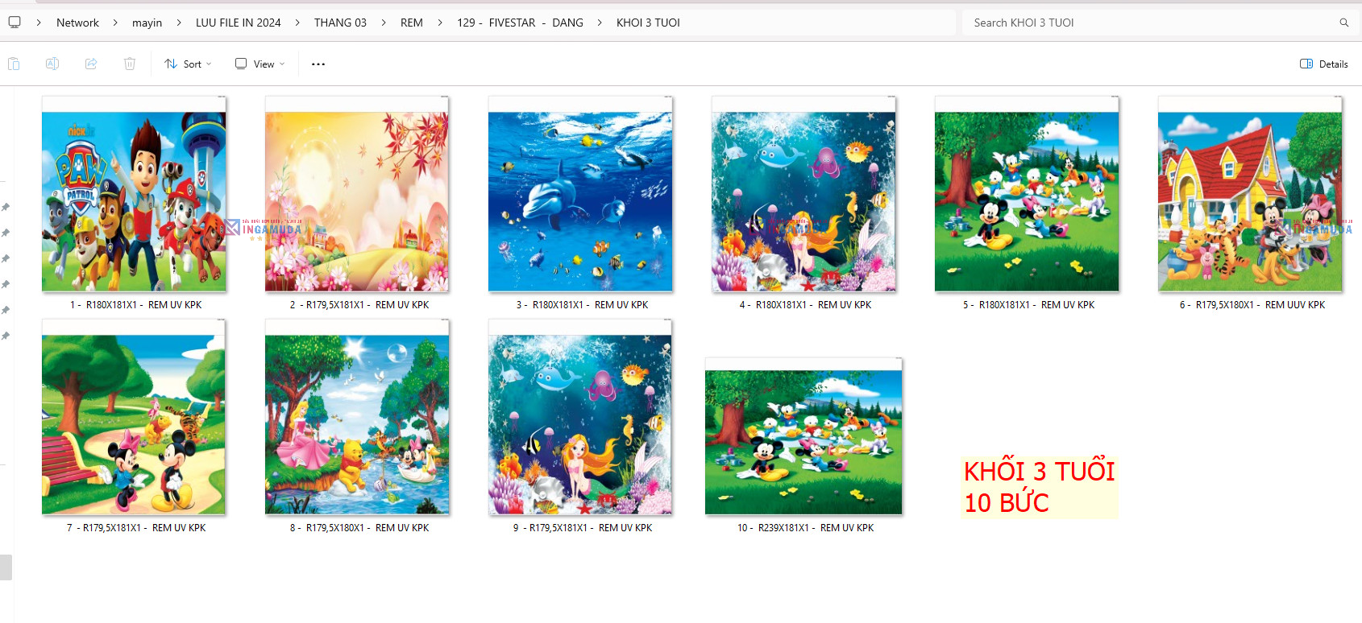
Task: Click the Delete trash icon
Action: pyautogui.click(x=130, y=64)
